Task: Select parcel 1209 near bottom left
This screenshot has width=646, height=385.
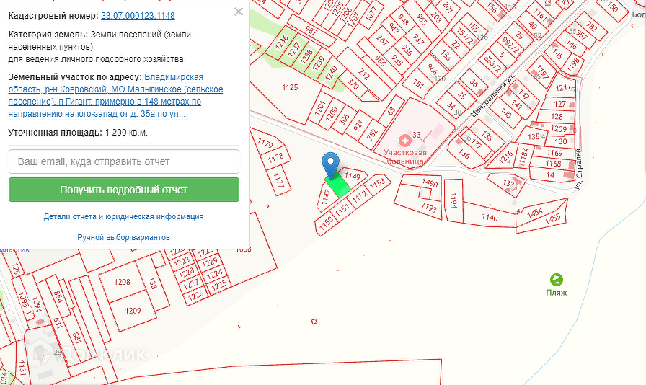Action: point(133,311)
